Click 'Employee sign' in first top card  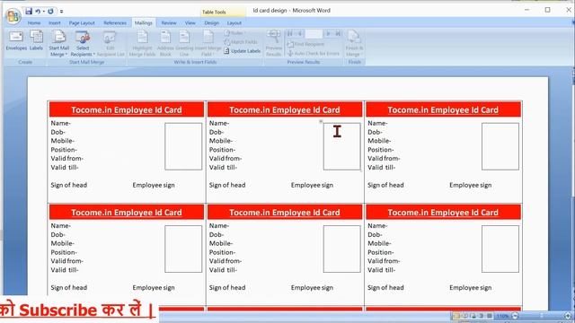coord(154,186)
